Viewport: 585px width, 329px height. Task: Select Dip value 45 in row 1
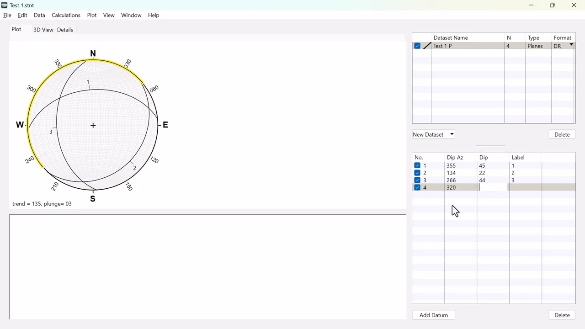click(482, 166)
